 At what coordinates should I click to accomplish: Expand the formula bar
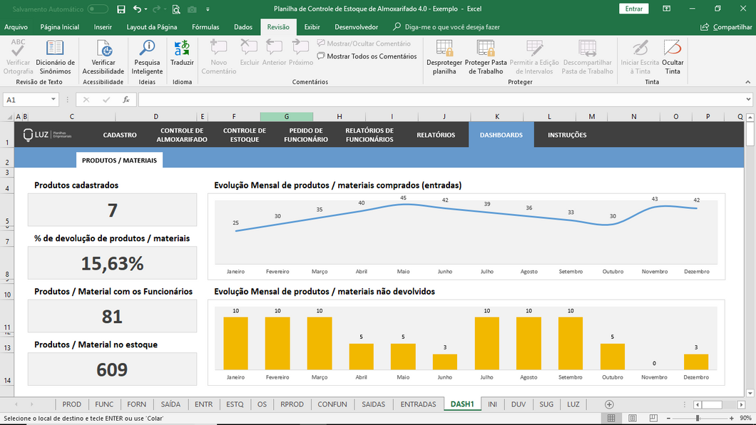pos(748,100)
